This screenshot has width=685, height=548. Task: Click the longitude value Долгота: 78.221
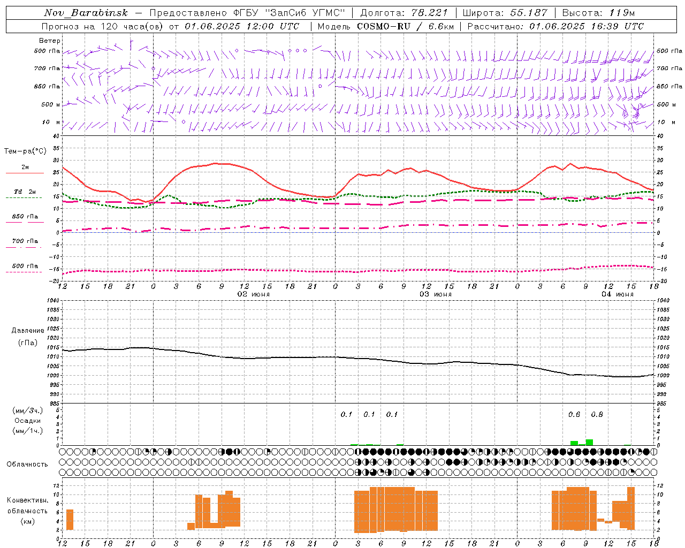[404, 13]
